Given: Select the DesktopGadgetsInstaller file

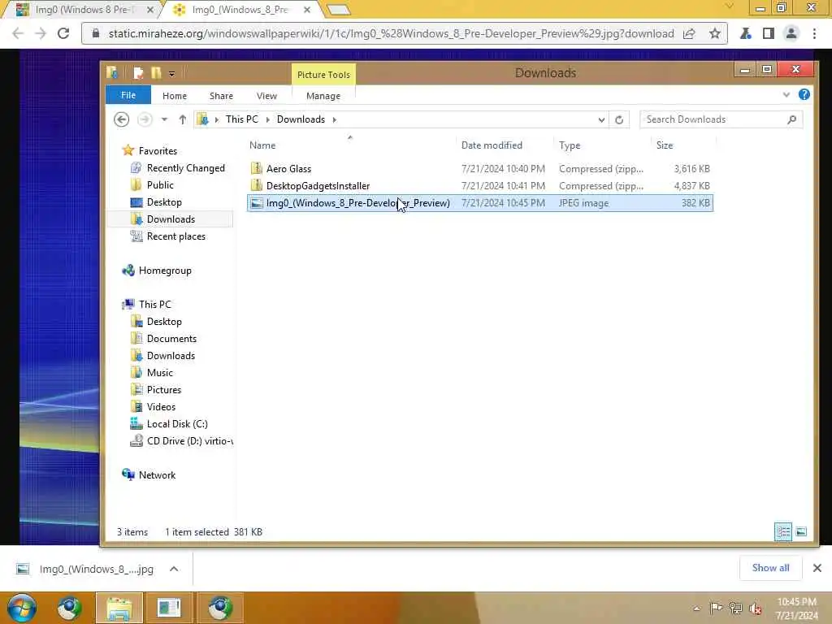Looking at the screenshot, I should point(479,186).
